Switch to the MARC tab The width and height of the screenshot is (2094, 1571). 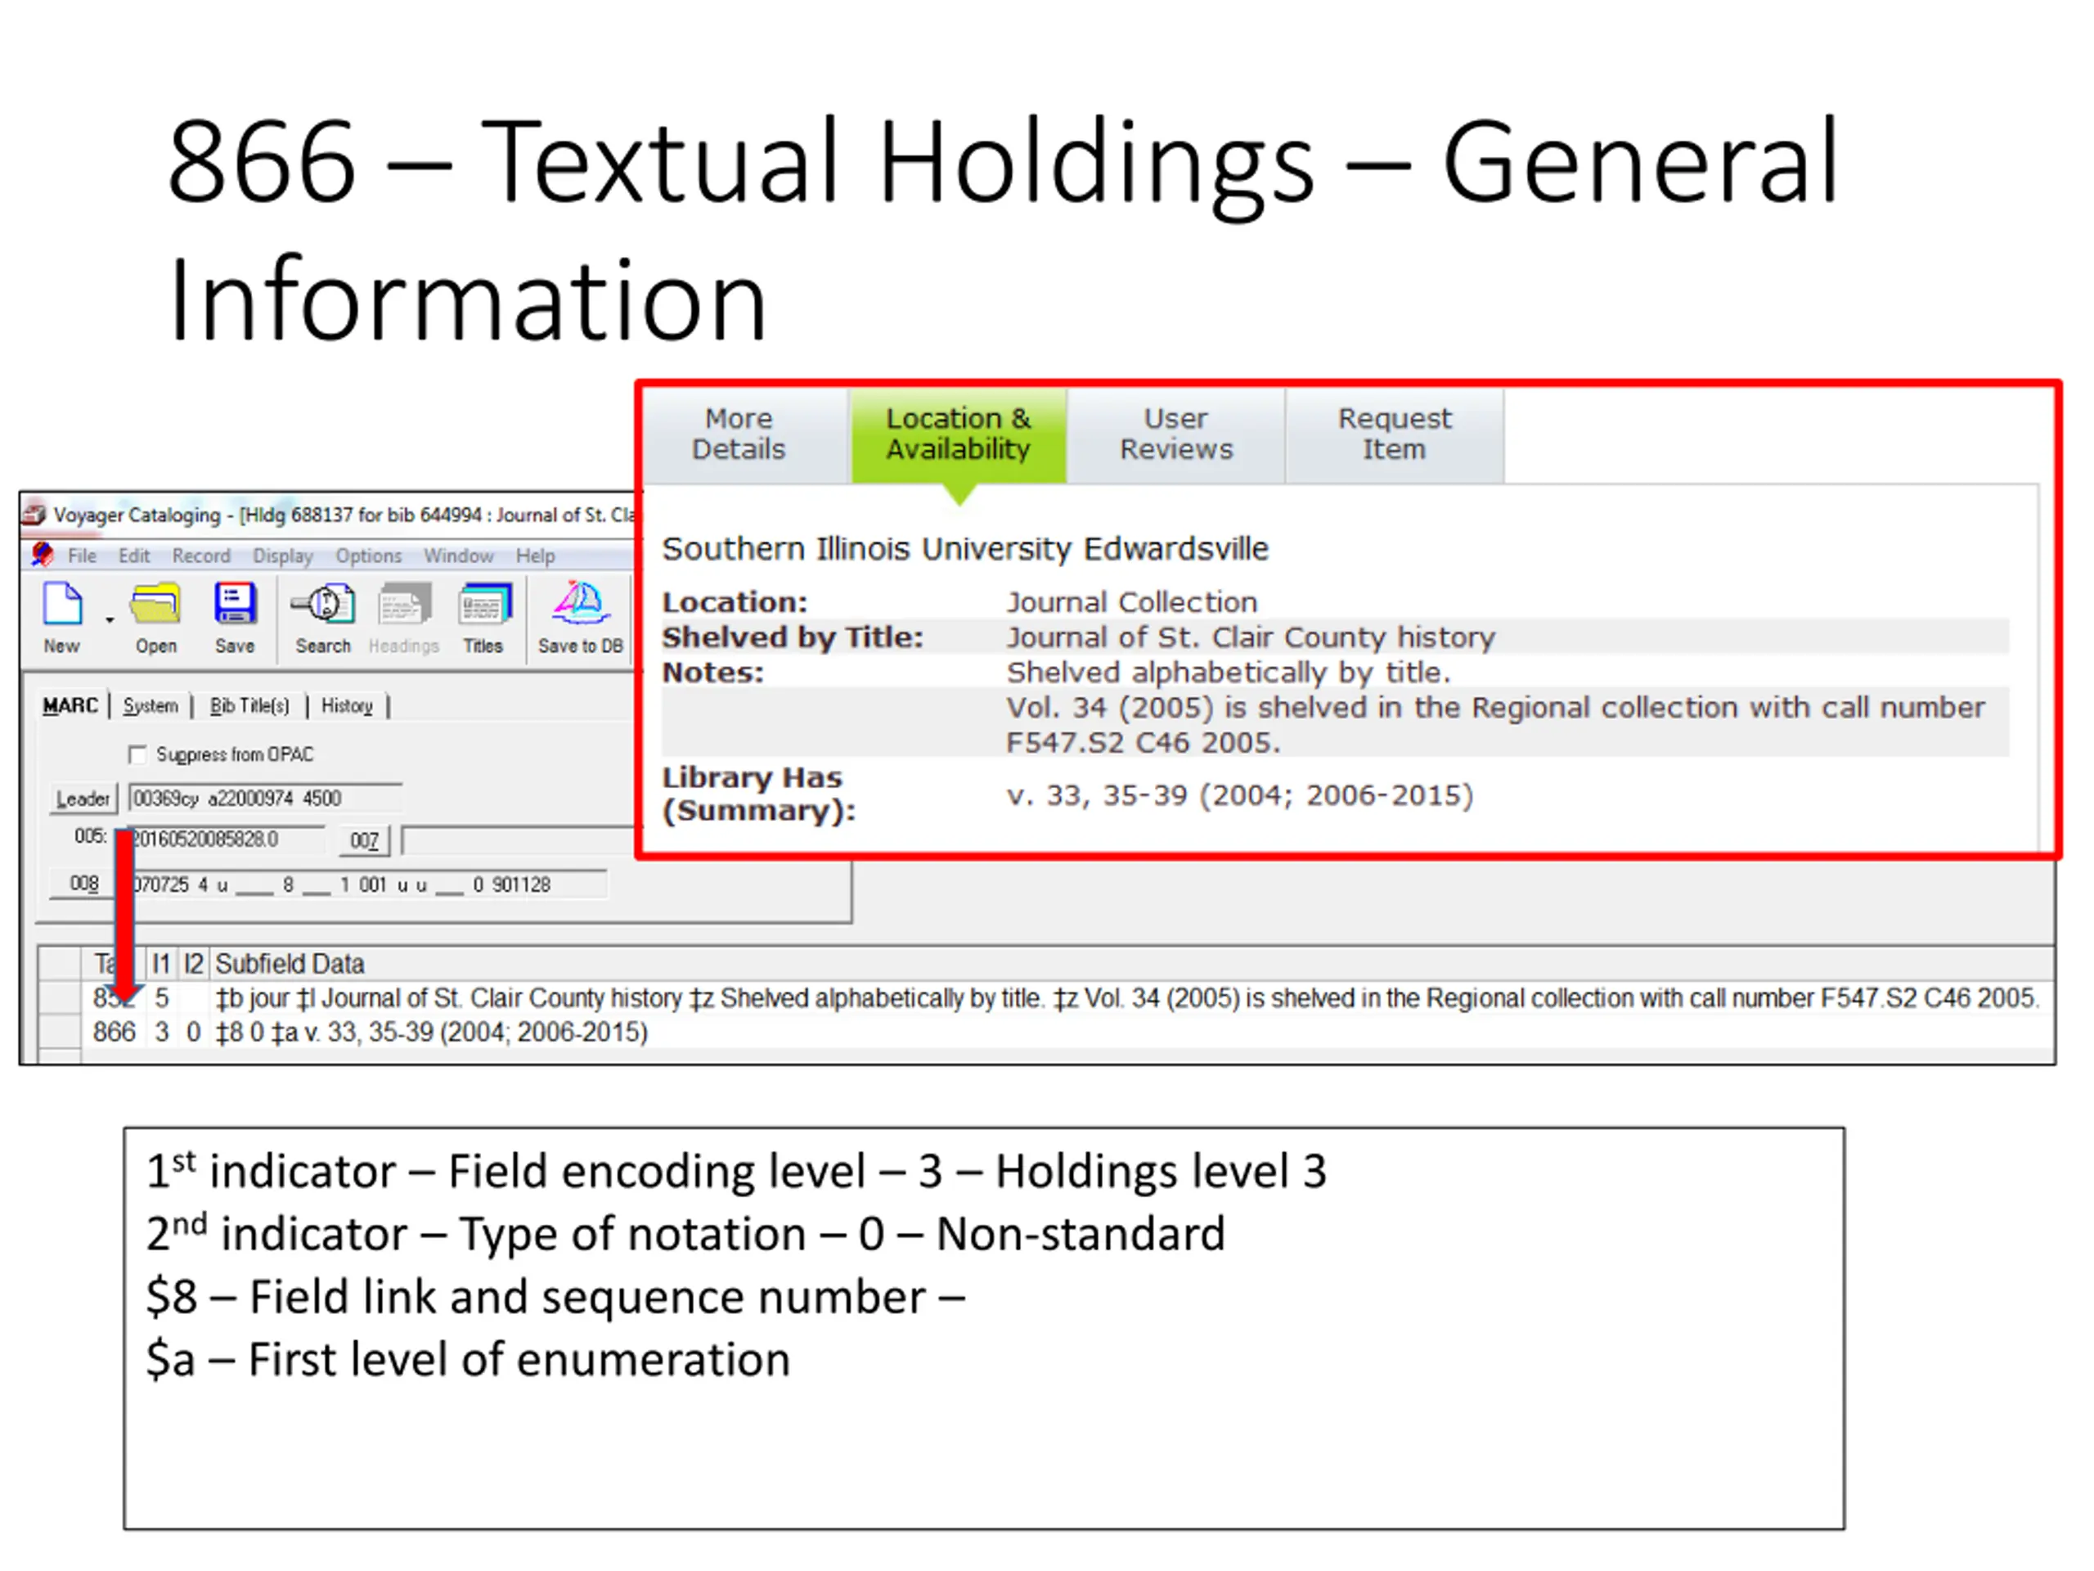[71, 705]
